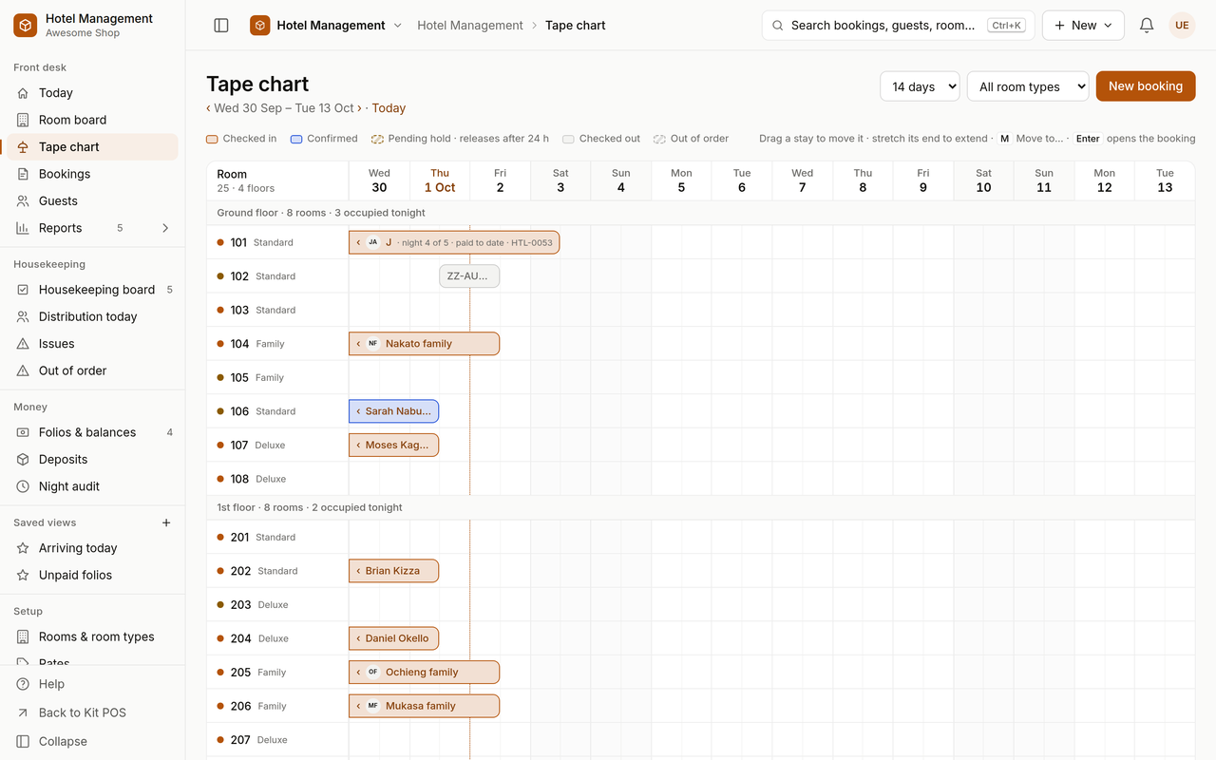Select the Ochieng family stay bar
The height and width of the screenshot is (760, 1216).
pos(424,672)
